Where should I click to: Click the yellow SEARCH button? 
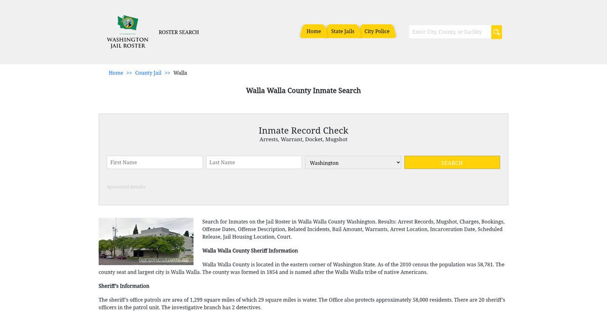pos(452,163)
